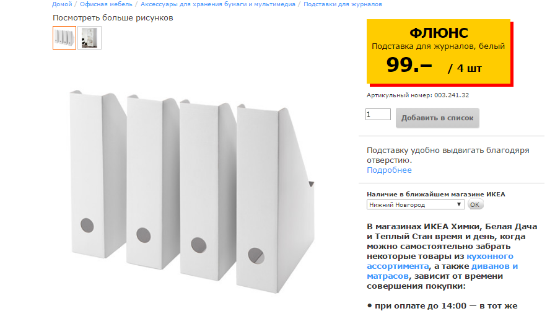Image resolution: width=555 pixels, height=311 pixels.
Task: Open Аксессуары для хранения бумаги и мультимедиа breadcrumb
Action: 217,4
